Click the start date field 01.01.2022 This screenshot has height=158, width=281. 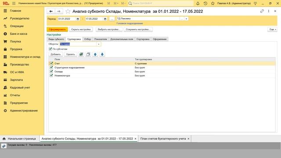[67, 19]
